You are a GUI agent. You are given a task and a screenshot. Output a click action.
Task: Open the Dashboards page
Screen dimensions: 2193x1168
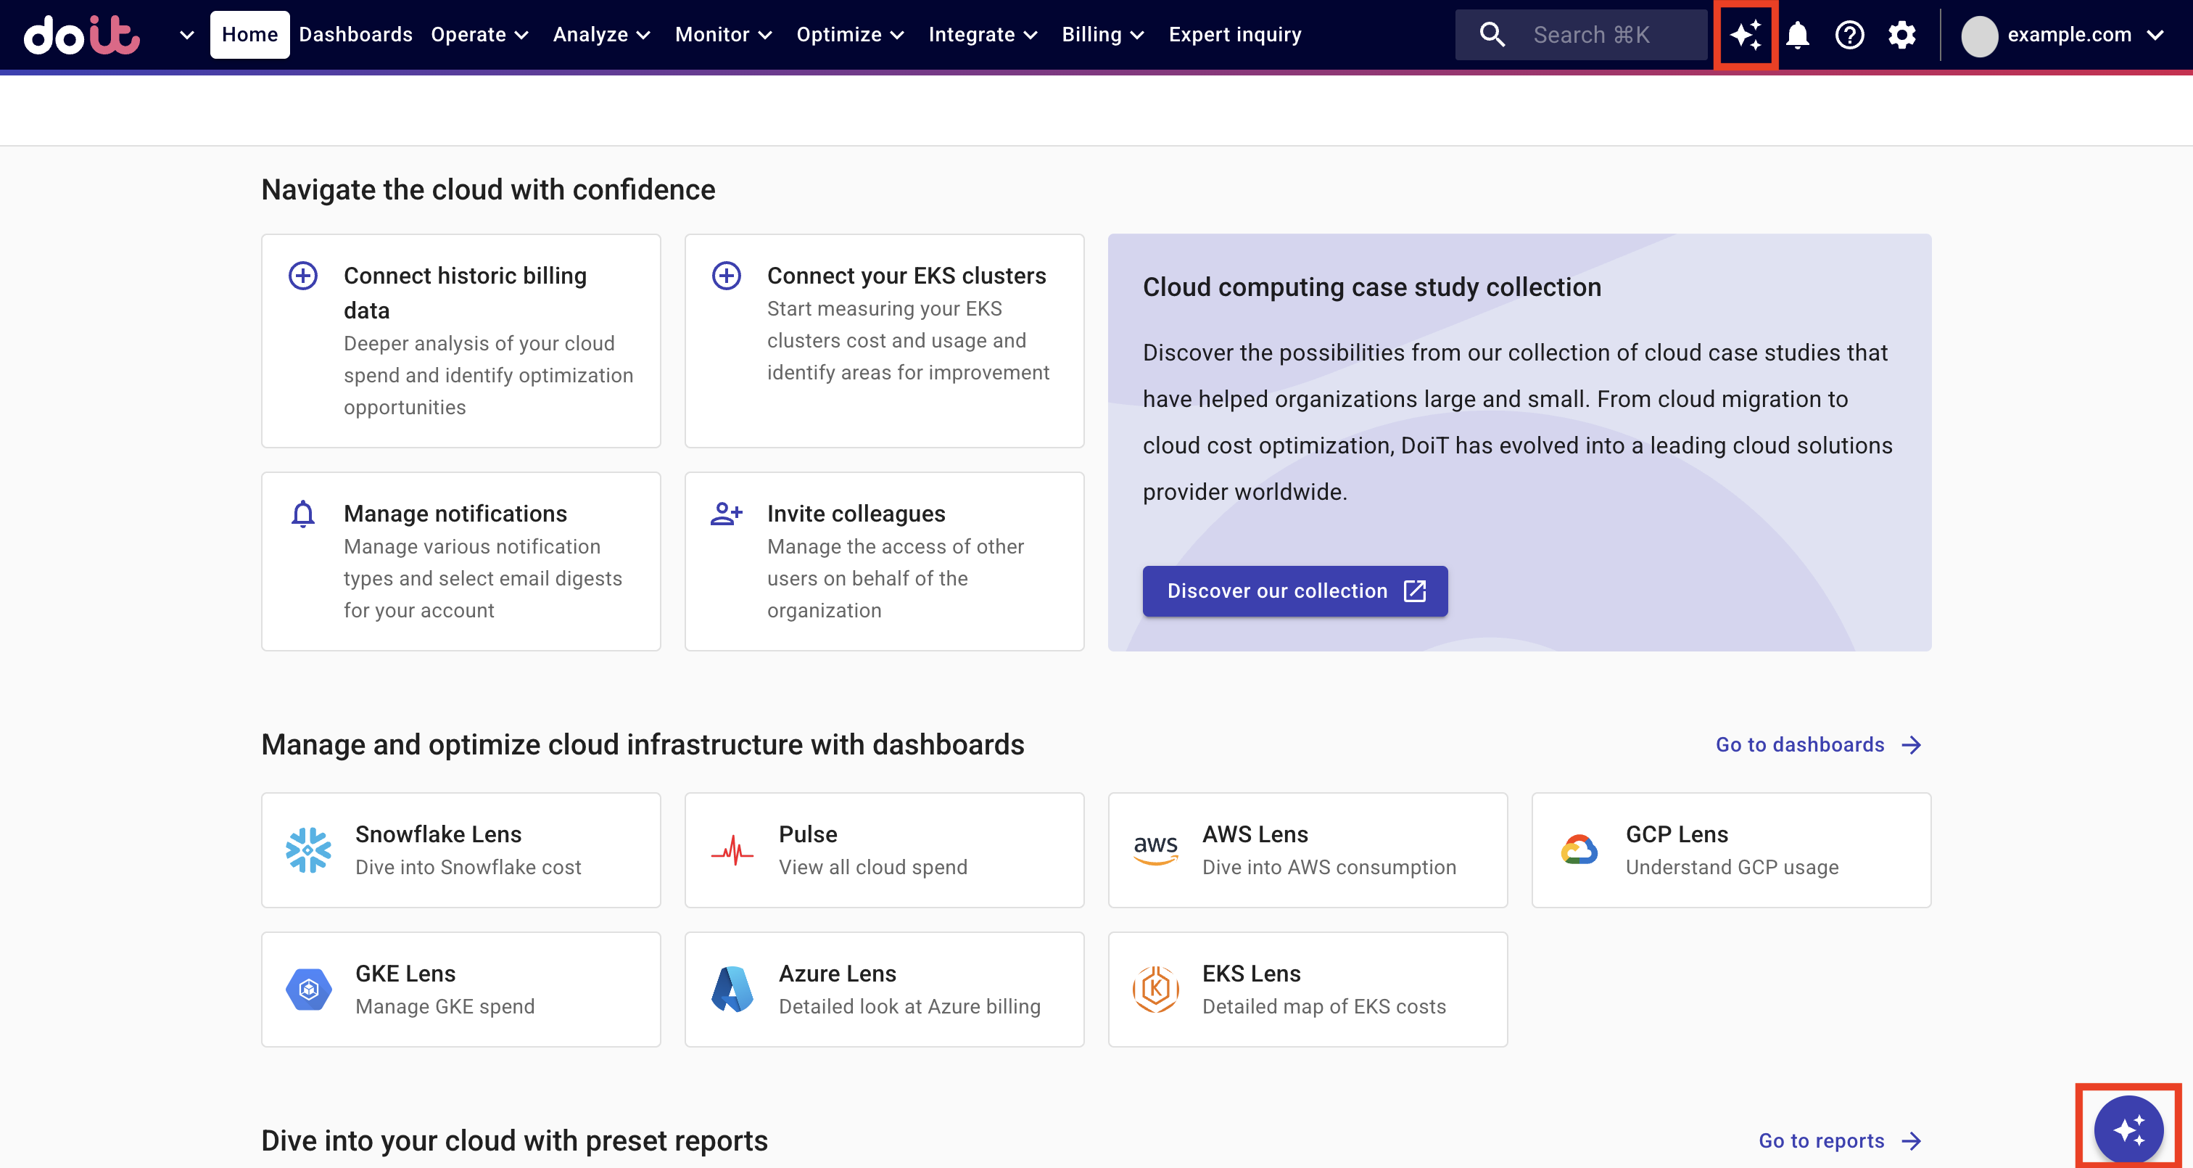356,35
